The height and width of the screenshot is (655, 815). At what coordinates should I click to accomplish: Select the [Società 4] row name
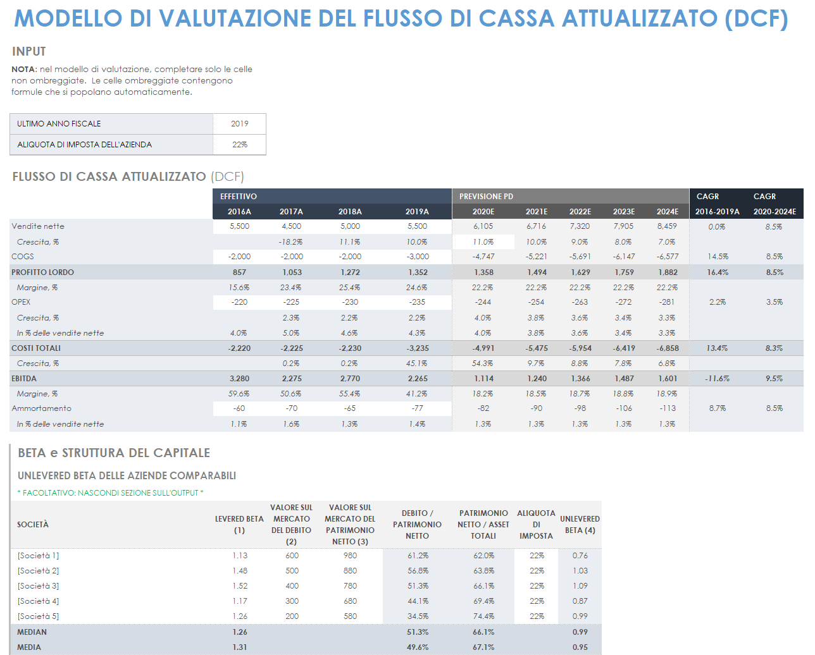[x=38, y=601]
